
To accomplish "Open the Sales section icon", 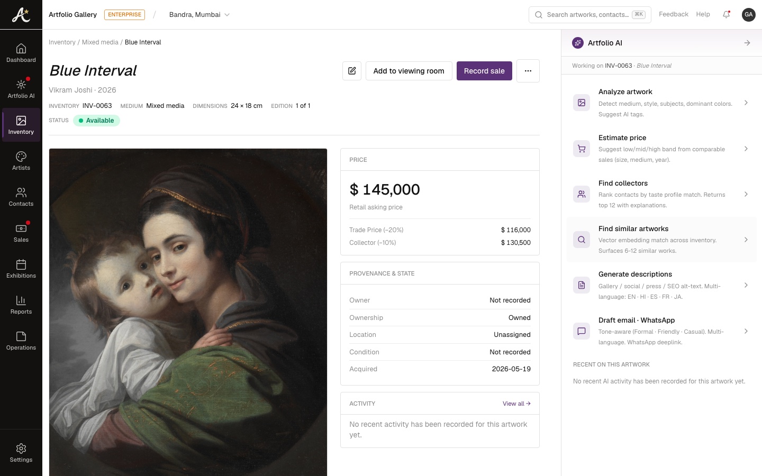I will tap(21, 228).
